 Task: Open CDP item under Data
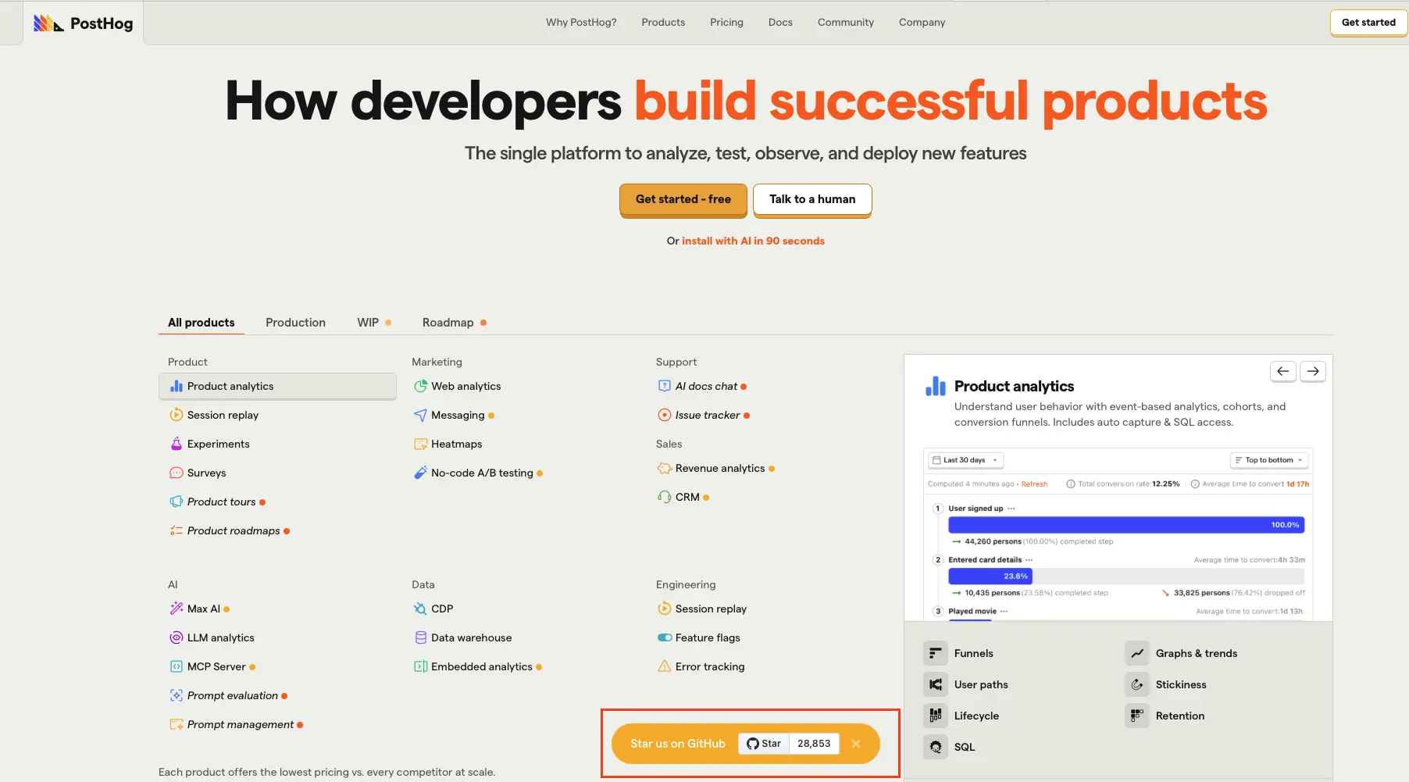[x=433, y=609]
